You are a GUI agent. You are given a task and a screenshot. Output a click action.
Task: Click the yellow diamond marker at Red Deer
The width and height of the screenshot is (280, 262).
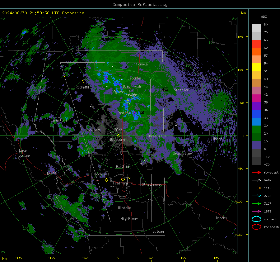[128, 101]
